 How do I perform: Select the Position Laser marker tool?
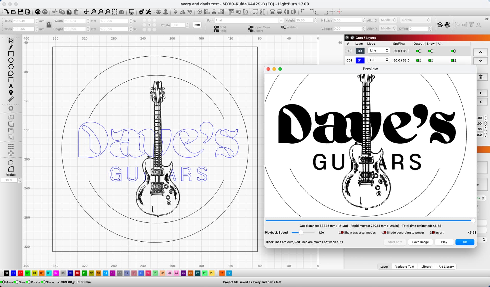(11, 93)
